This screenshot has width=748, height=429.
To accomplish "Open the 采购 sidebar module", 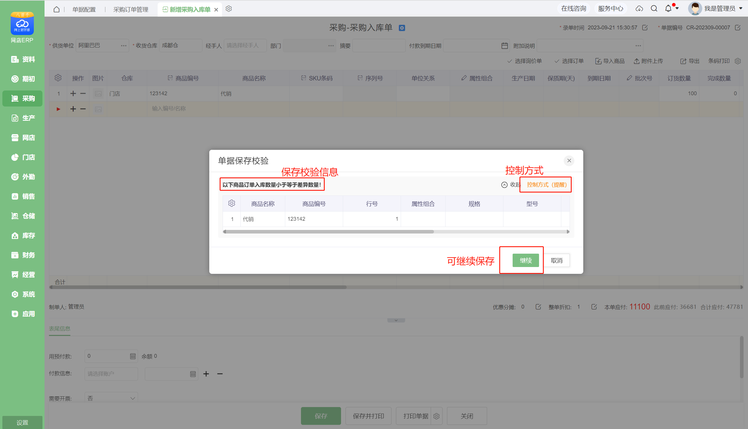I will click(23, 98).
